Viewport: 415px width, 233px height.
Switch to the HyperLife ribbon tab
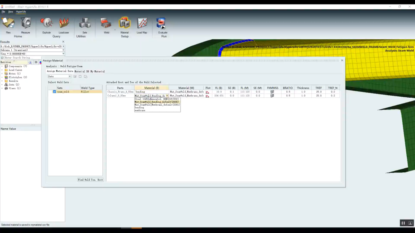pyautogui.click(x=21, y=12)
